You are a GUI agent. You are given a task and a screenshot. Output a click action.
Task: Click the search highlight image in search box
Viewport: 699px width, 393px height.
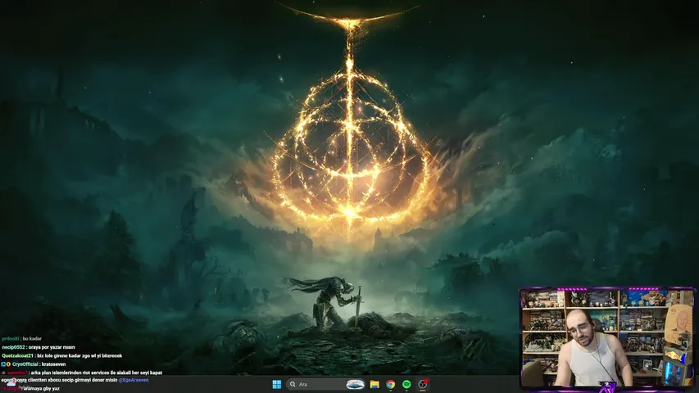point(356,384)
